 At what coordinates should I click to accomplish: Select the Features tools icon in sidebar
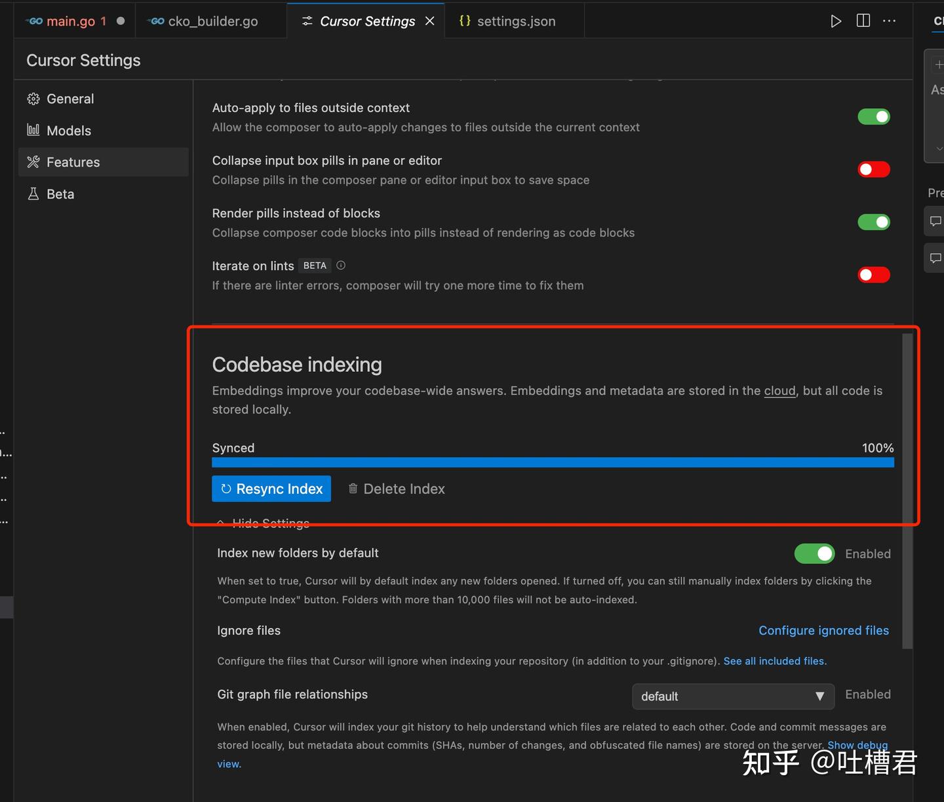tap(33, 162)
